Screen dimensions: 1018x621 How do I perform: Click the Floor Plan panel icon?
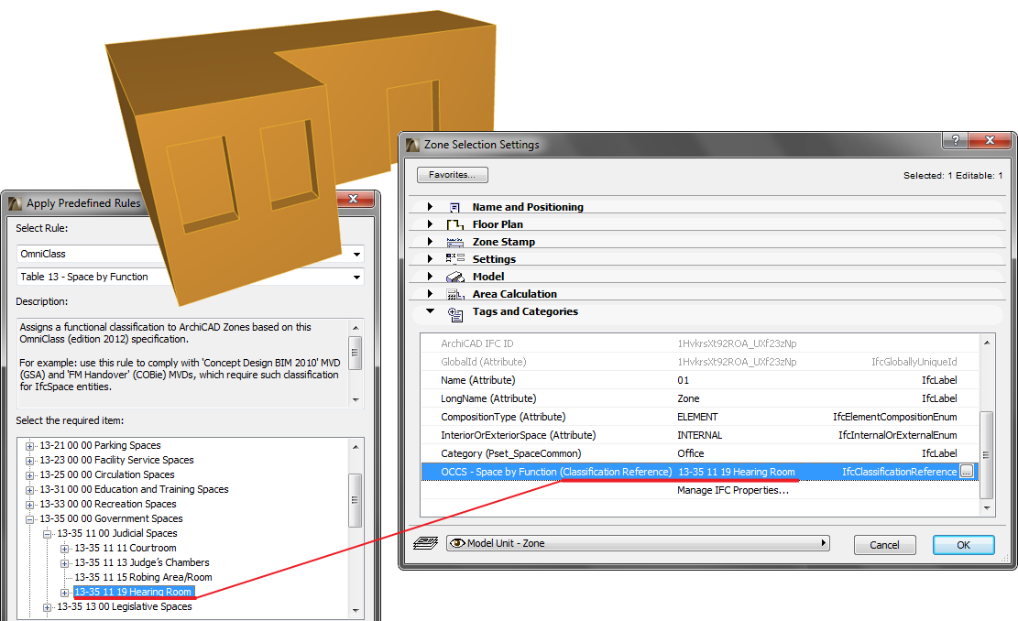454,224
